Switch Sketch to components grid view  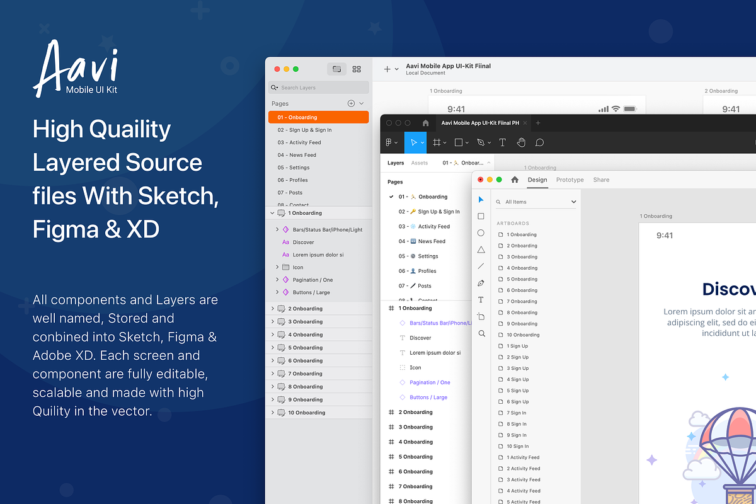[357, 69]
